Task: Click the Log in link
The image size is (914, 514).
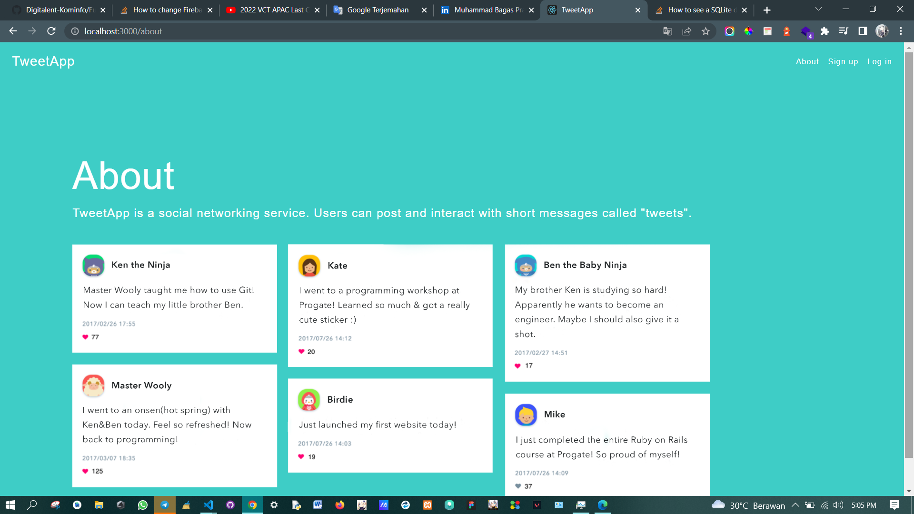Action: pyautogui.click(x=879, y=61)
